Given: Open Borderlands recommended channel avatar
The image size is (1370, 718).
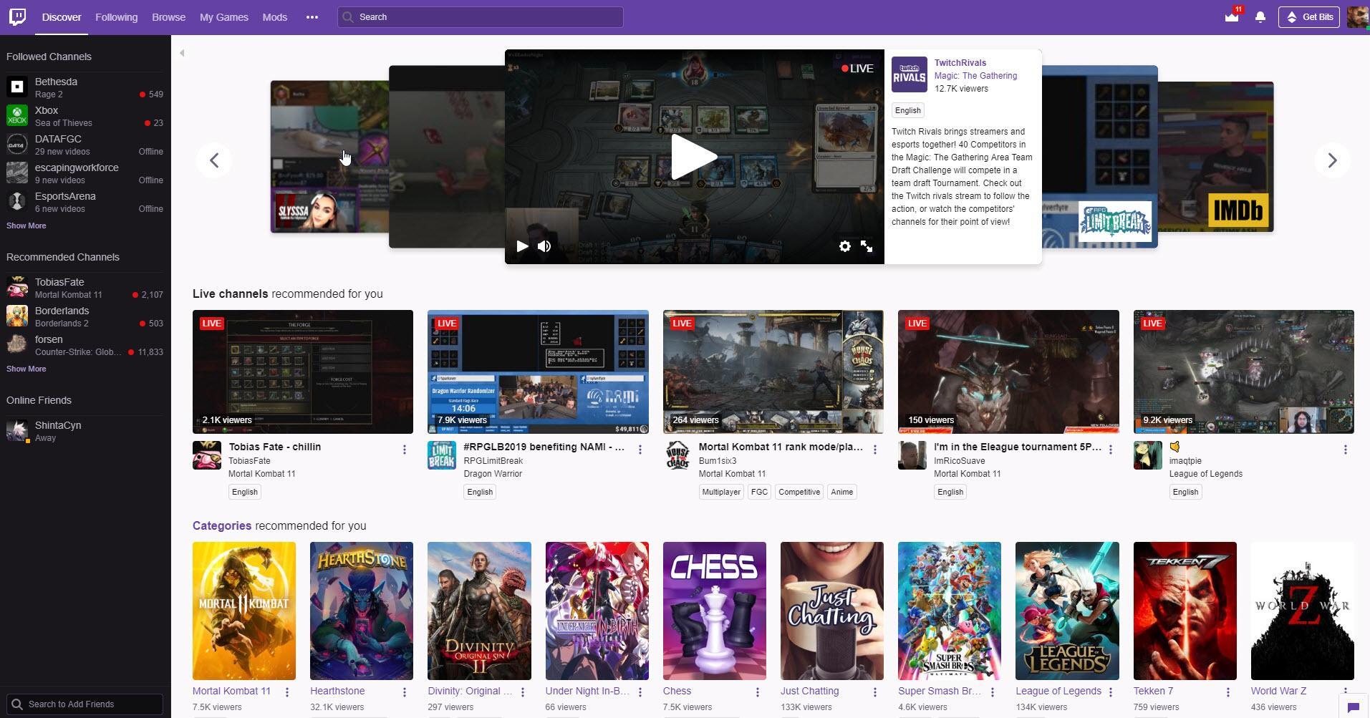Looking at the screenshot, I should pyautogui.click(x=17, y=316).
